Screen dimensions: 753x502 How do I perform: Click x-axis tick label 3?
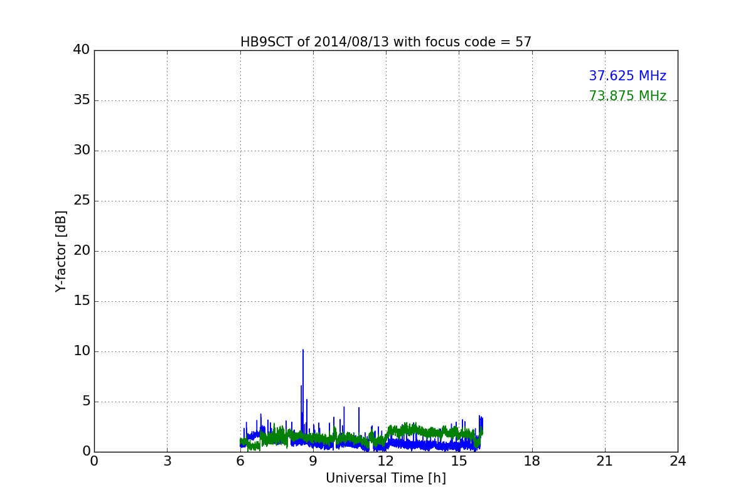click(167, 461)
